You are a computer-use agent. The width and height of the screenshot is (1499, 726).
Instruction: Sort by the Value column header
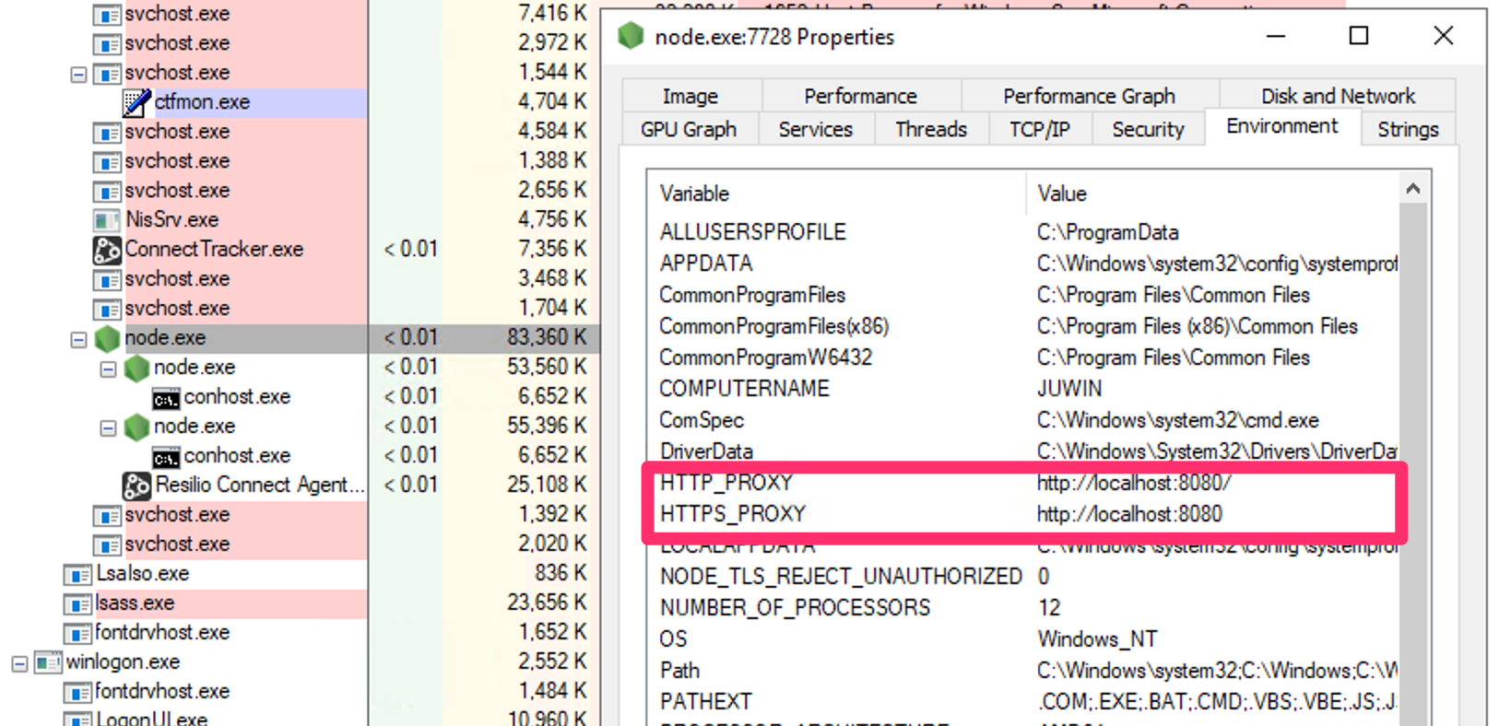[x=1062, y=193]
